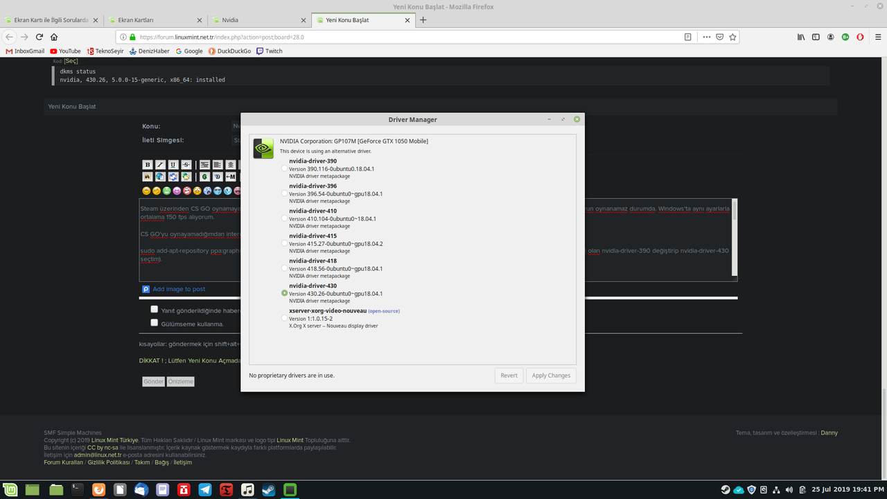The image size is (887, 499).
Task: Open volume icon in system tray
Action: [788, 490]
